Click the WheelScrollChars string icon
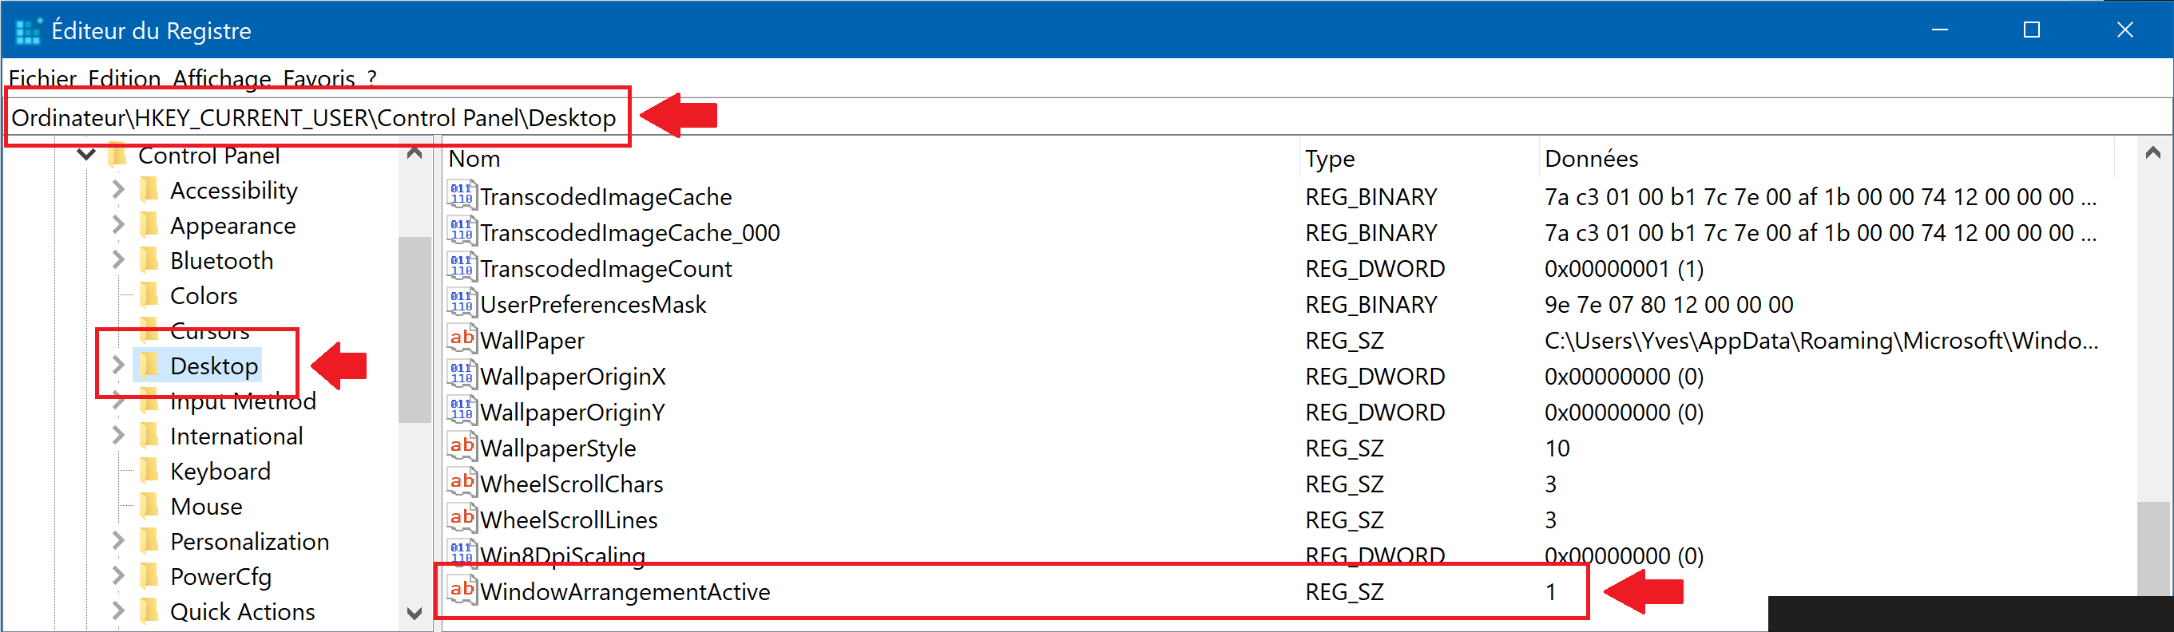 pyautogui.click(x=462, y=482)
